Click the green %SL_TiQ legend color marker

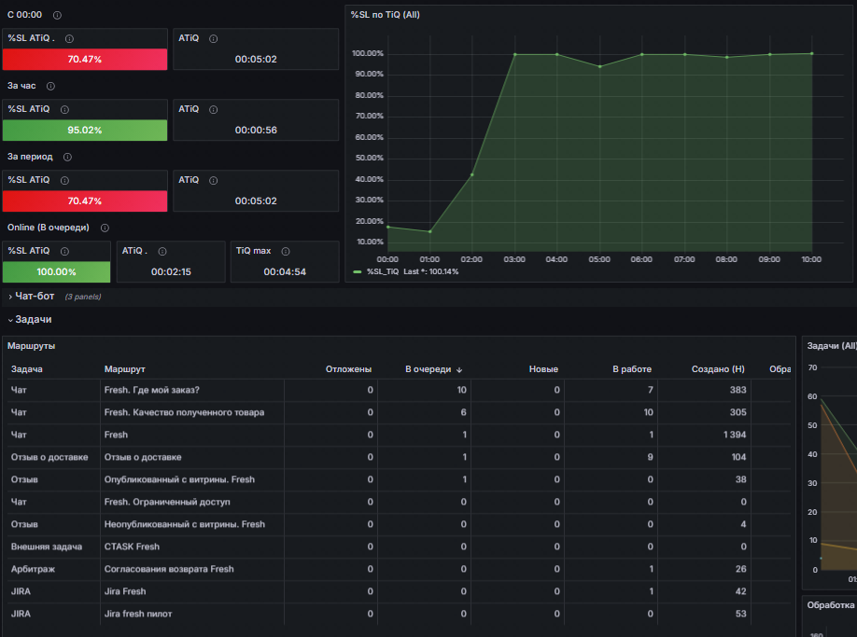pos(358,271)
